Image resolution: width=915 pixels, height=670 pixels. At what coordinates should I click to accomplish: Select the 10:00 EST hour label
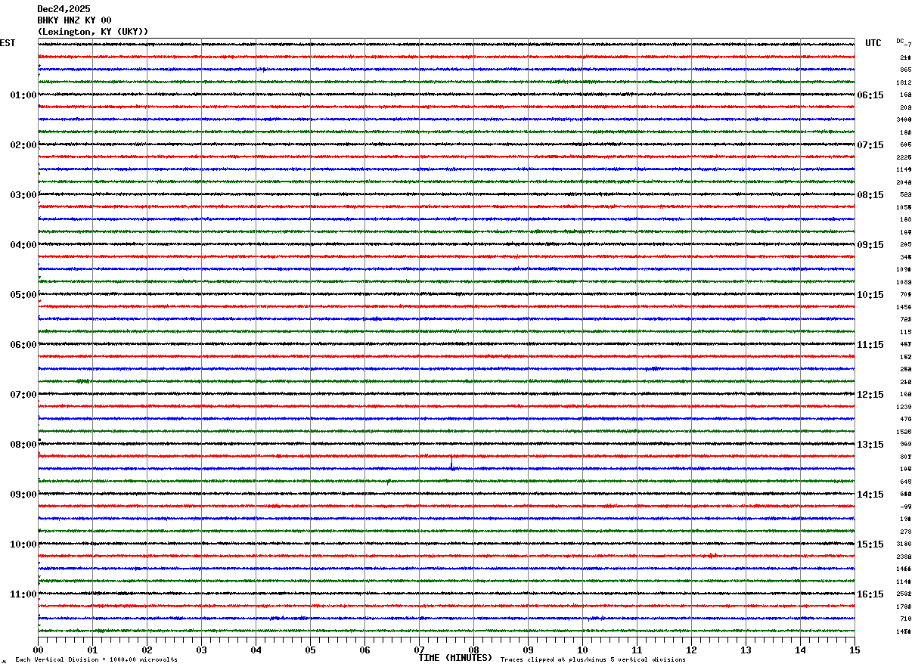tap(23, 544)
